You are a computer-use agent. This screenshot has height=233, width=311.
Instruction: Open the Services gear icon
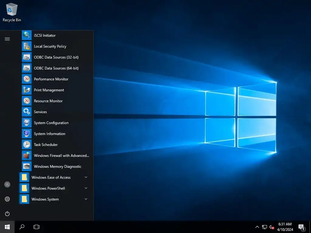point(27,112)
